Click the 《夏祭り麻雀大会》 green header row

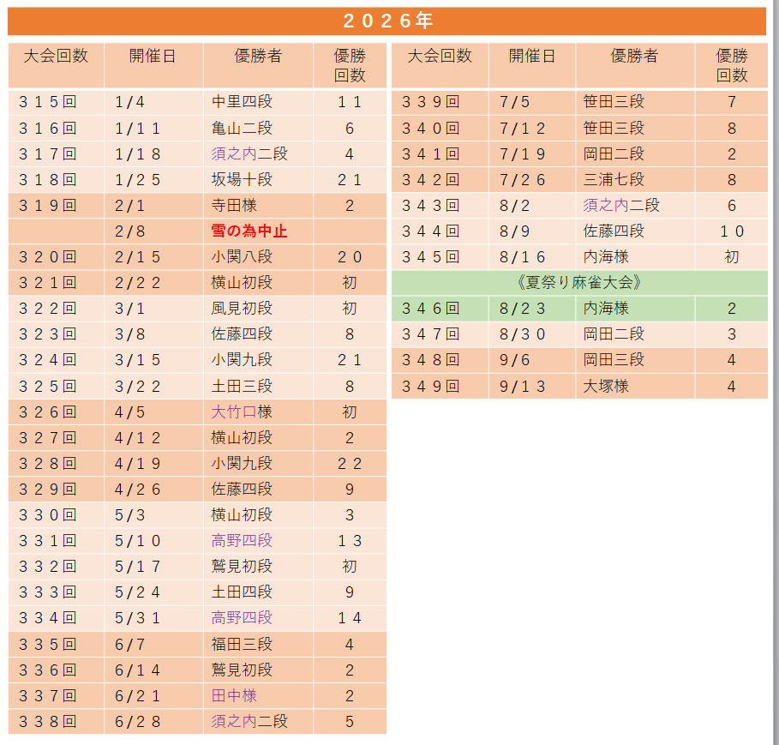click(x=579, y=283)
